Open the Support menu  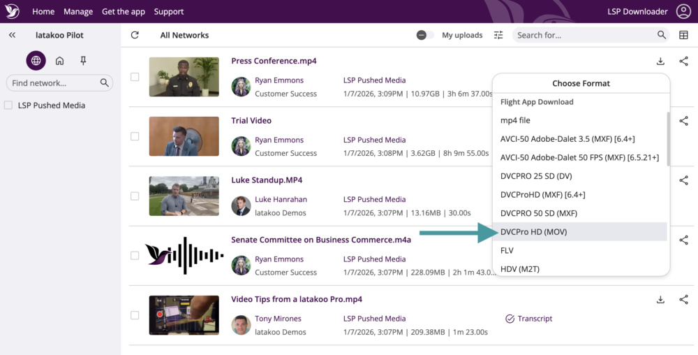(x=168, y=11)
